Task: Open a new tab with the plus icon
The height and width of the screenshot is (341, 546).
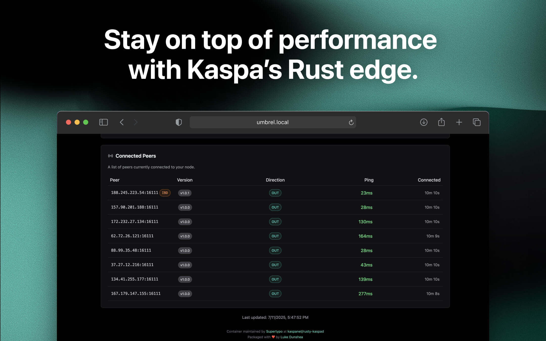Action: coord(459,122)
